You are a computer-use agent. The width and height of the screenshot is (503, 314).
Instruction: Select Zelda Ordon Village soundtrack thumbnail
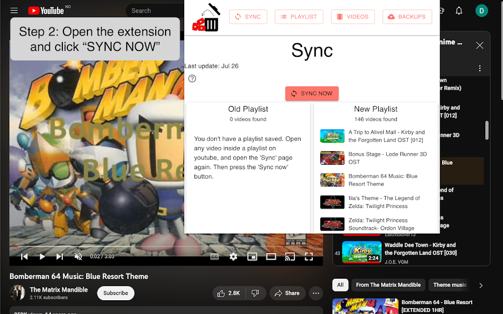[x=333, y=224]
